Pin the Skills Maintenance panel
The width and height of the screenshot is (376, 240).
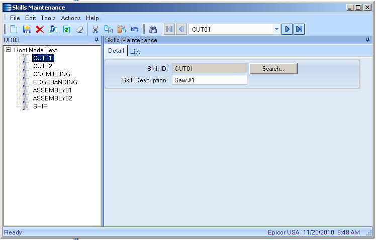(x=367, y=40)
